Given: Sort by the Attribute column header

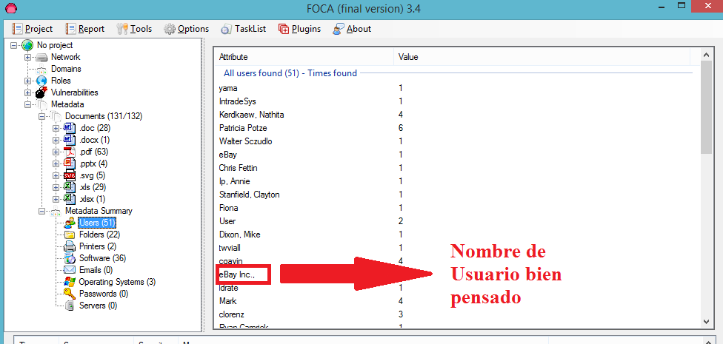Looking at the screenshot, I should 304,57.
